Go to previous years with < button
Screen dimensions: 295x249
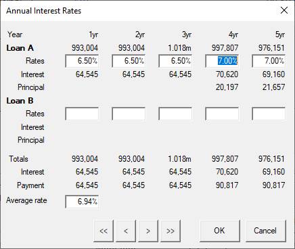pyautogui.click(x=126, y=231)
